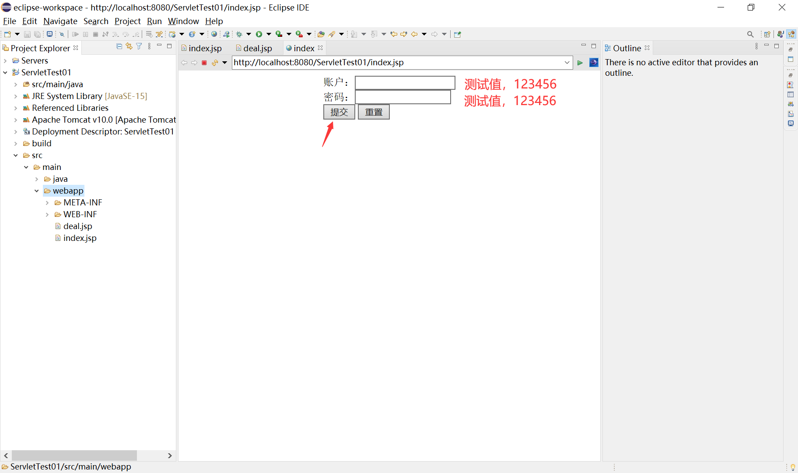
Task: Stop loading the page with the red square icon
Action: pos(204,63)
